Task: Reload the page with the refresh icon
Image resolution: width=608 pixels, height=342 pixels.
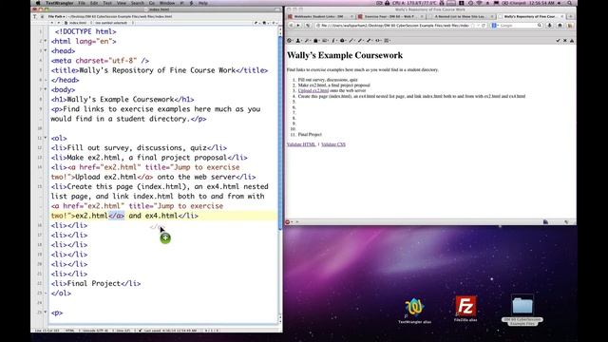Action: tap(484, 26)
